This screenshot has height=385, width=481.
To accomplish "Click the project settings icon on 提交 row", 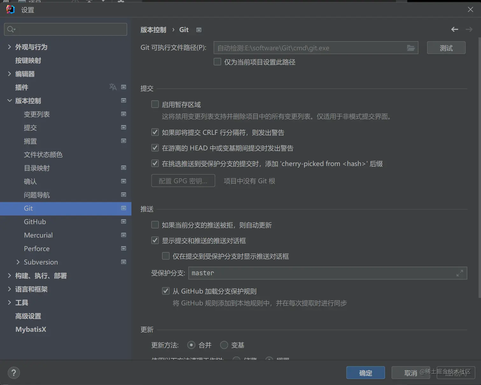I will tap(124, 127).
